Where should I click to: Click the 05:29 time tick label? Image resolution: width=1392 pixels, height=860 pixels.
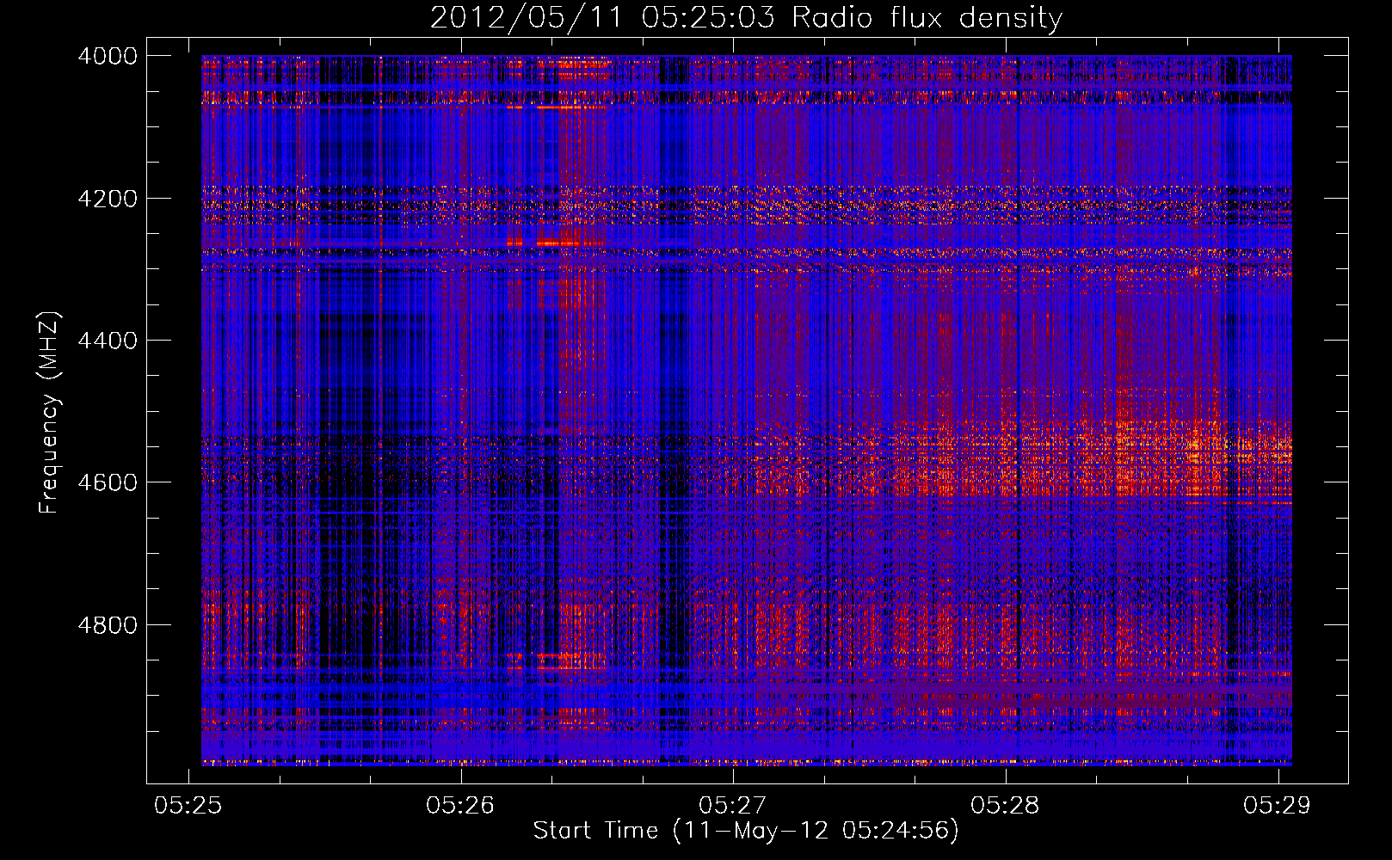[x=1277, y=805]
